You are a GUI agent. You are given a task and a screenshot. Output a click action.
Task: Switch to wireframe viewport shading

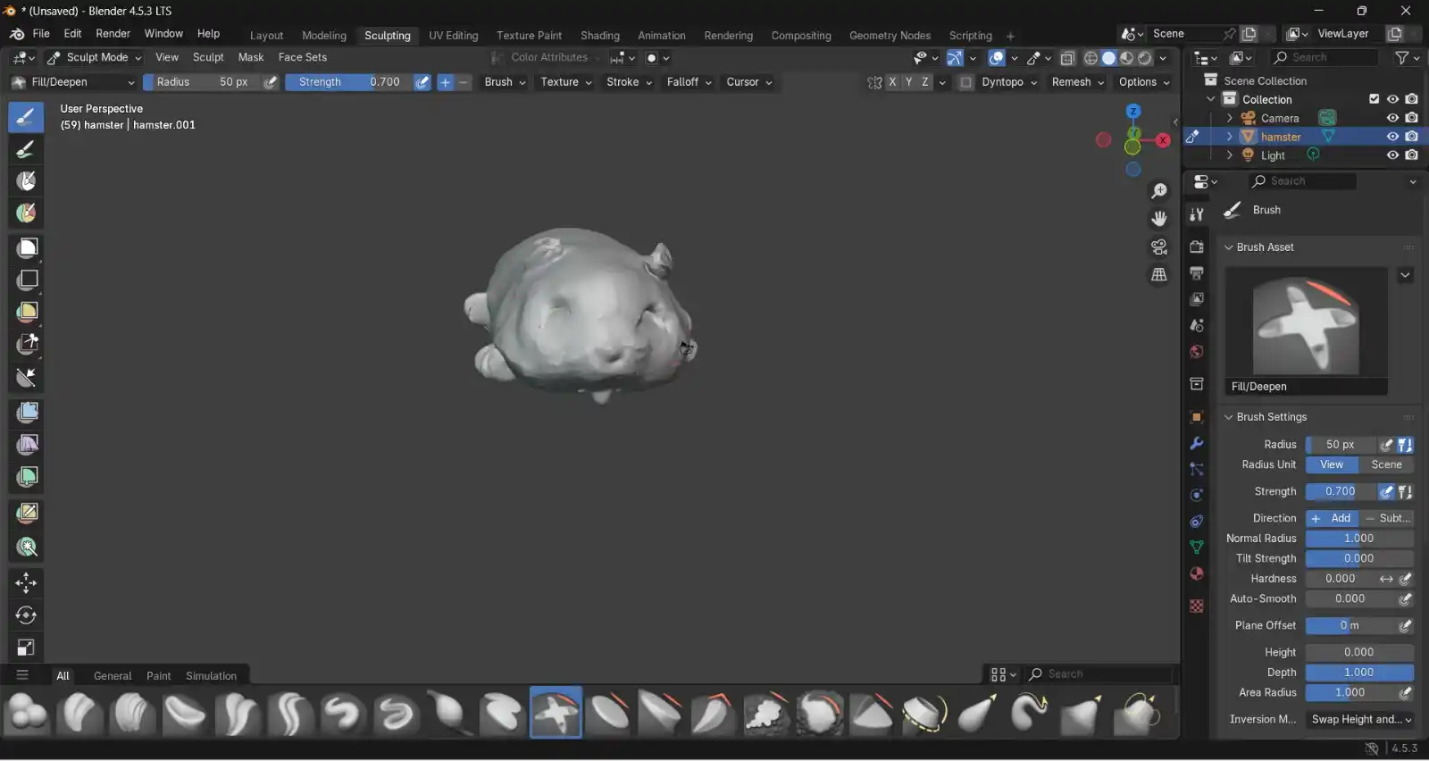(x=1091, y=58)
